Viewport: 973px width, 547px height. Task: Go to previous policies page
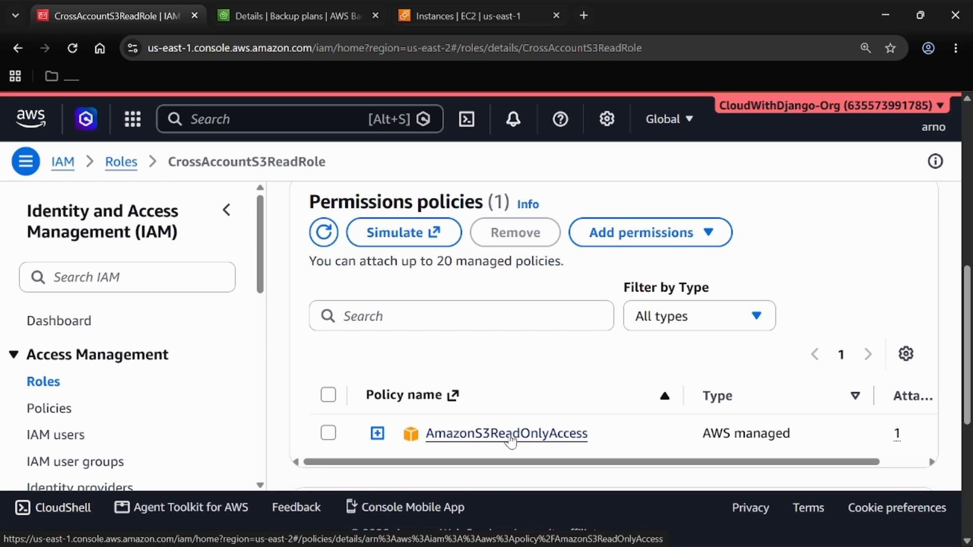tap(815, 354)
